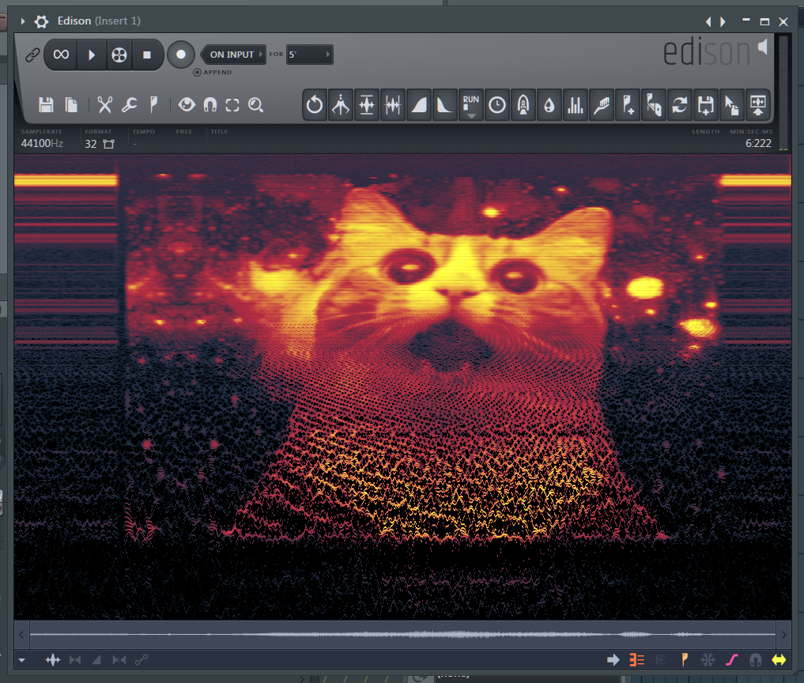Open the regions flag menu
The width and height of the screenshot is (804, 683).
(153, 105)
